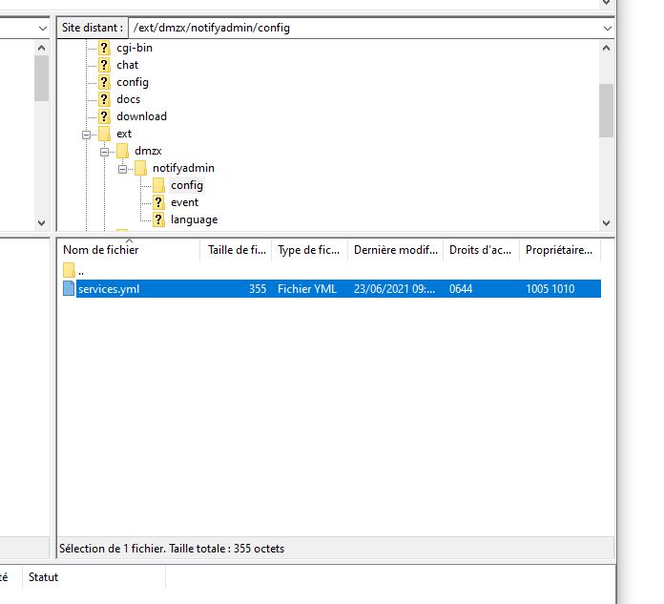Click the docs folder question-mark icon
The image size is (664, 604).
[104, 99]
